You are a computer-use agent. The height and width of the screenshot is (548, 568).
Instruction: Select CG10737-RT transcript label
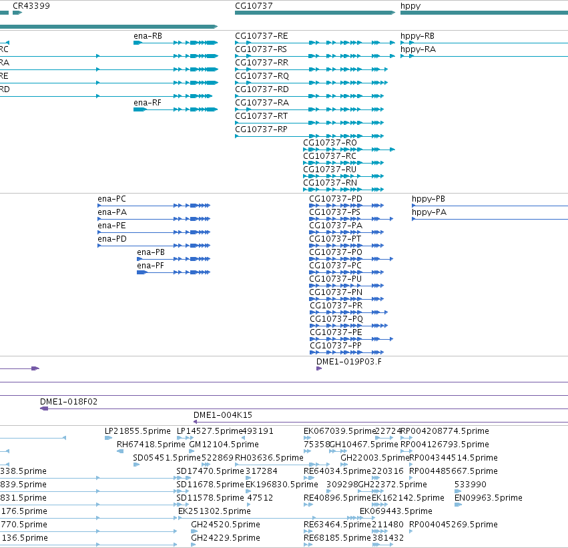coord(261,116)
